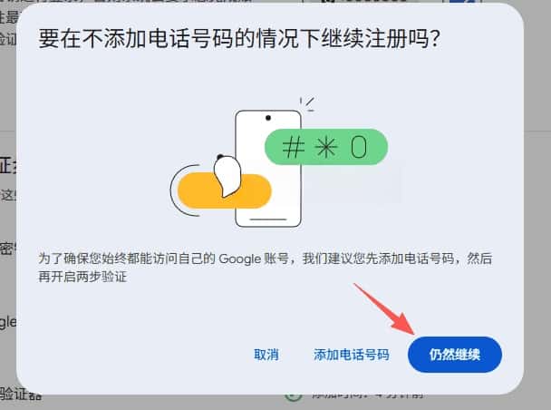
Task: Click the word Google in description
Action: (239, 259)
